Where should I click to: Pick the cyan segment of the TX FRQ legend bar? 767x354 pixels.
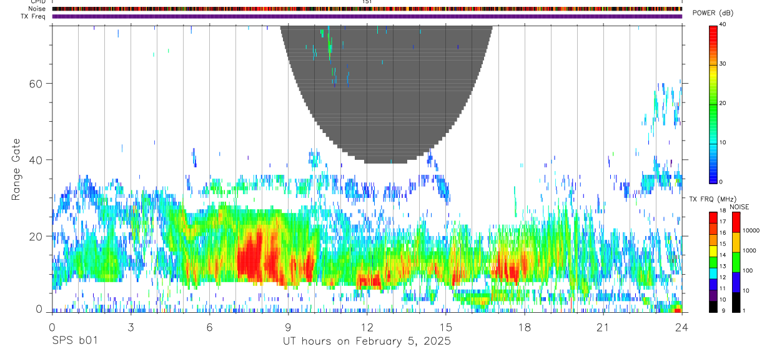coord(713,273)
